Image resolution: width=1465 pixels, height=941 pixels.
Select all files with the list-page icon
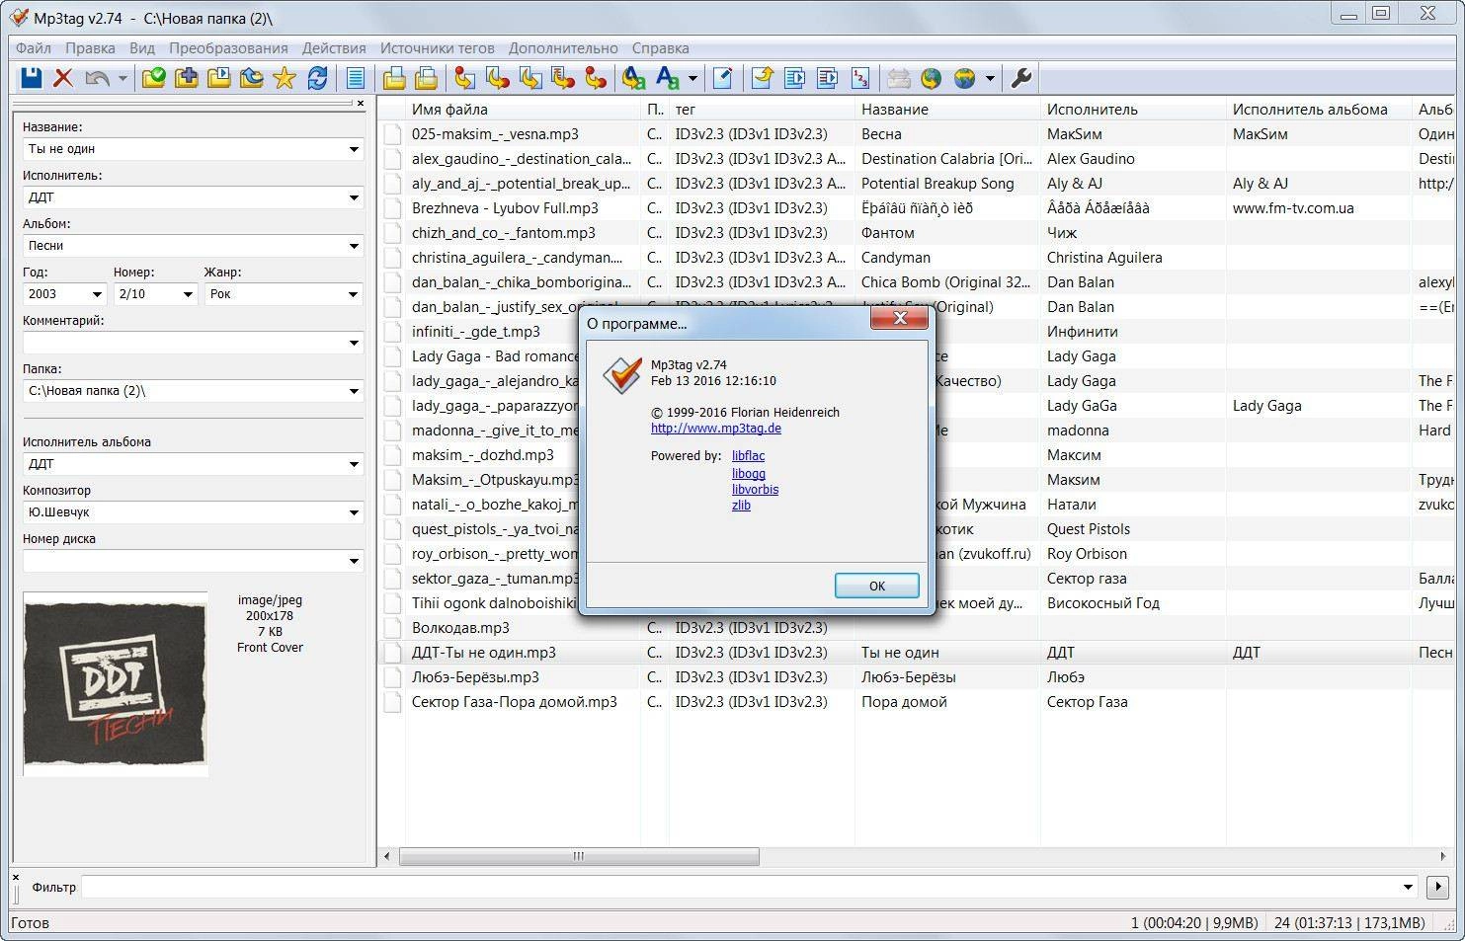click(x=356, y=78)
